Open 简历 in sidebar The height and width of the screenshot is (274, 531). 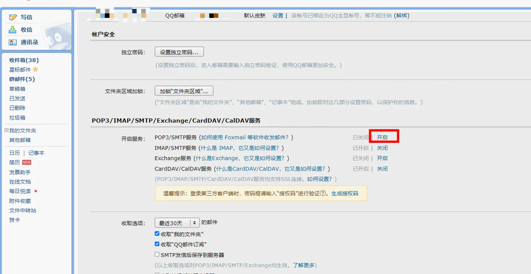pyautogui.click(x=14, y=162)
